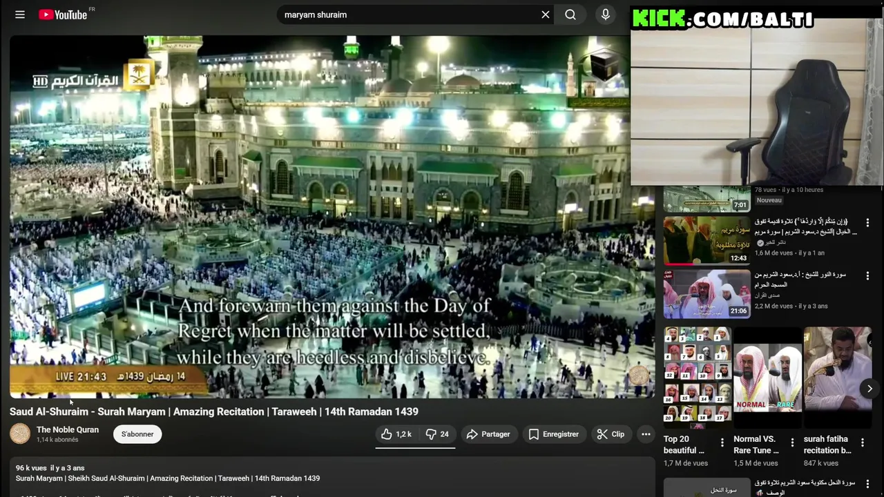Screen dimensions: 884x497
Task: Subscribe using S'abonner button
Action: 137,434
